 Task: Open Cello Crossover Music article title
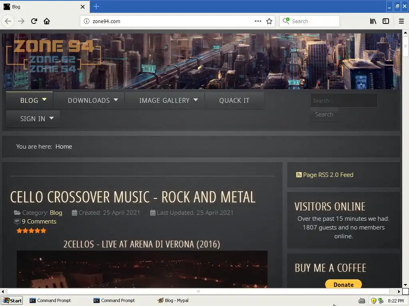pos(133,197)
